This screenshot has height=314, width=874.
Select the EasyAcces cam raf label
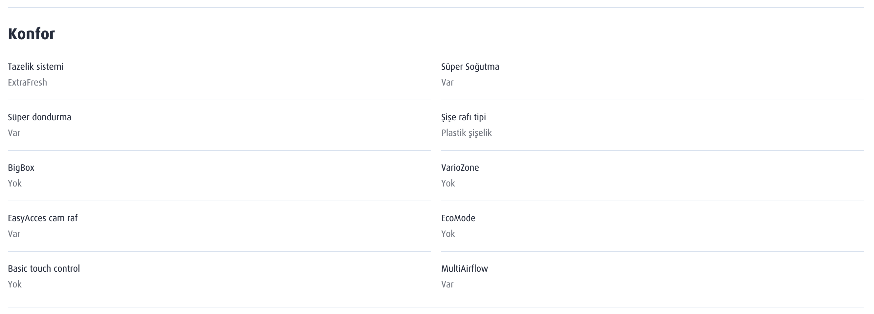[42, 219]
